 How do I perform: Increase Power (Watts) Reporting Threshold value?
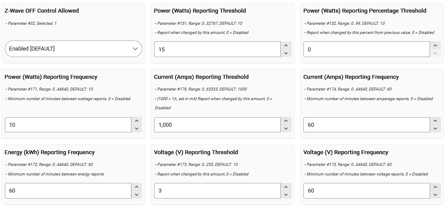pos(286,45)
